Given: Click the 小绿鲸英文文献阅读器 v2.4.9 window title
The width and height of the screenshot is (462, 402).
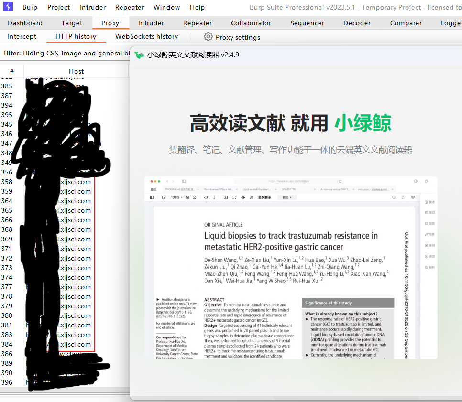Looking at the screenshot, I should pos(193,55).
